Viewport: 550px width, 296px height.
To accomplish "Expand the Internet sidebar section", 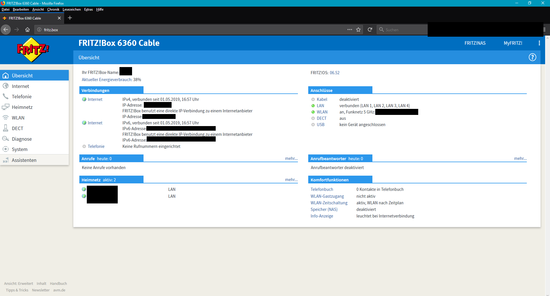I will [20, 86].
